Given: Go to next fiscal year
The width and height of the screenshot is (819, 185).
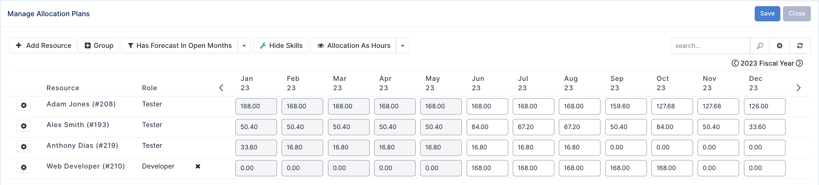Looking at the screenshot, I should [800, 63].
